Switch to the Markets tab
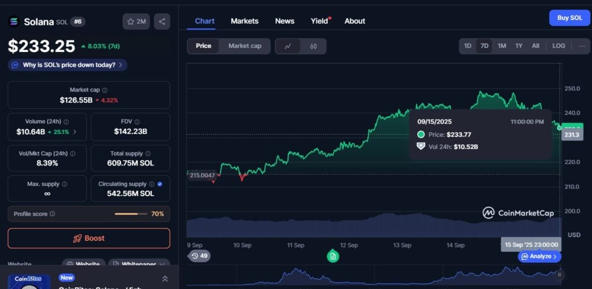Image resolution: width=592 pixels, height=289 pixels. coord(245,21)
